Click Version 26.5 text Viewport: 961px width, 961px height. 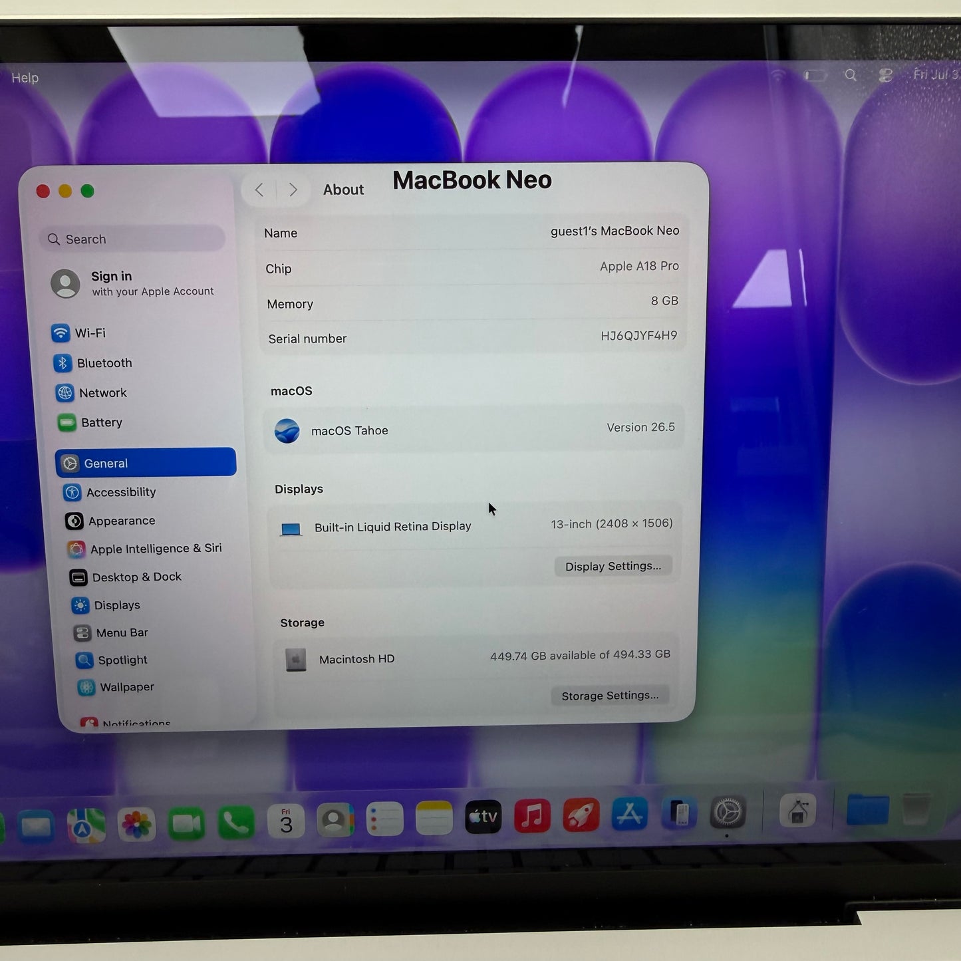click(640, 427)
